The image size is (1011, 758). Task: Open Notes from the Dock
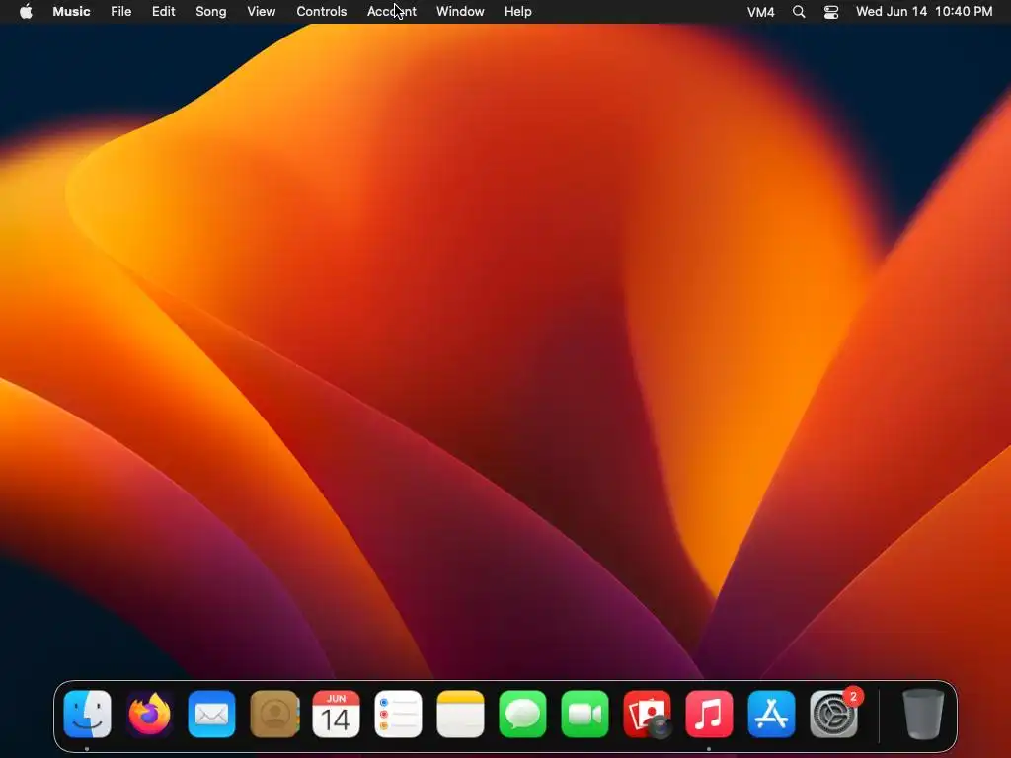coord(460,715)
